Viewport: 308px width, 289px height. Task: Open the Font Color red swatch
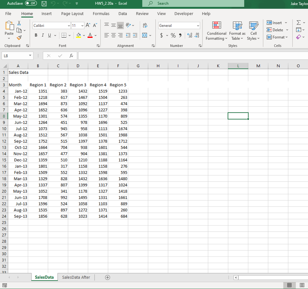coord(91,35)
